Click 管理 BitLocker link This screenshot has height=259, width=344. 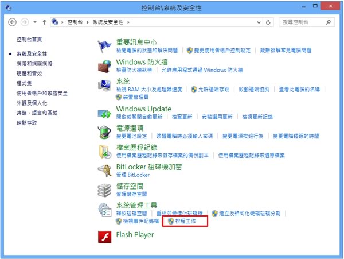coord(133,175)
